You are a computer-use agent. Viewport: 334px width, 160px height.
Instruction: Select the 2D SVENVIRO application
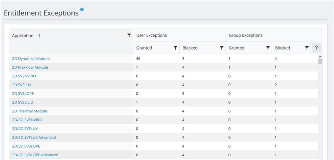pos(24,76)
